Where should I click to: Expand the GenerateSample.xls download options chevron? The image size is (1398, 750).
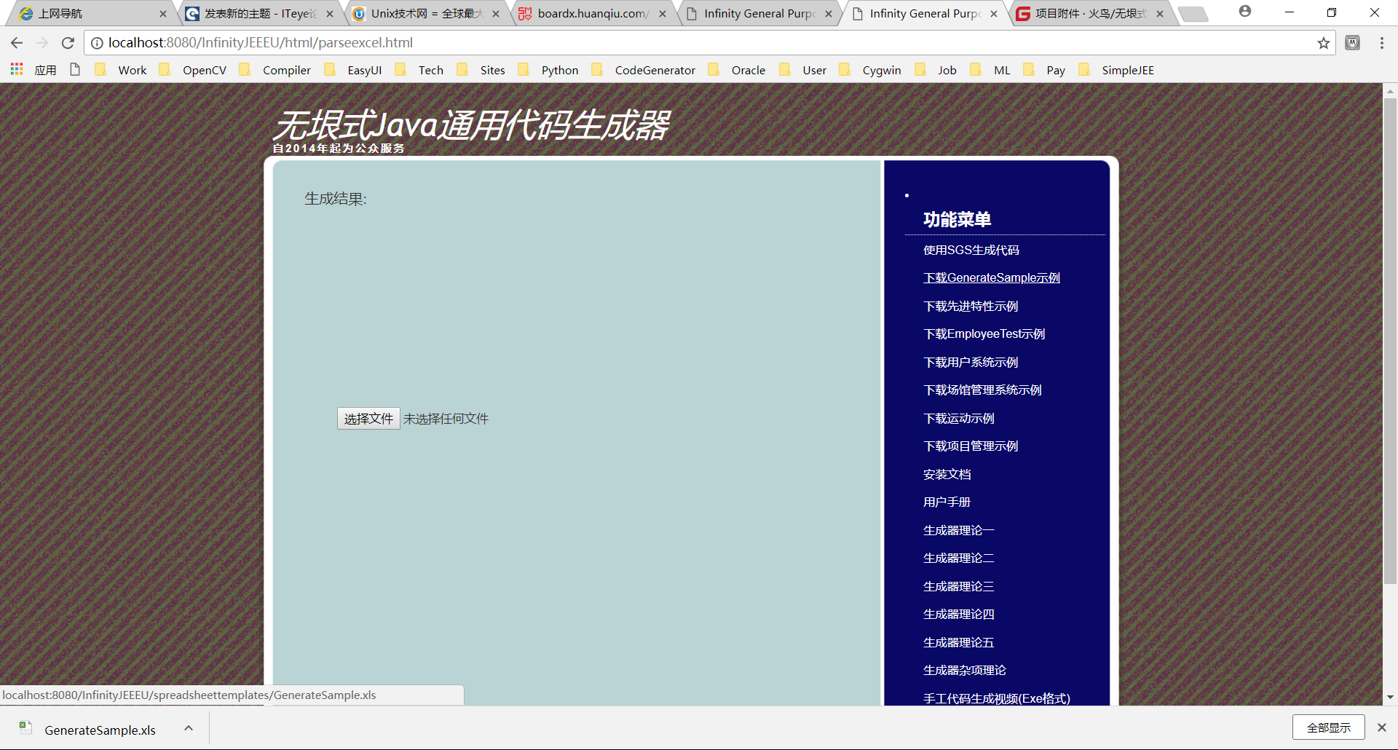point(189,728)
